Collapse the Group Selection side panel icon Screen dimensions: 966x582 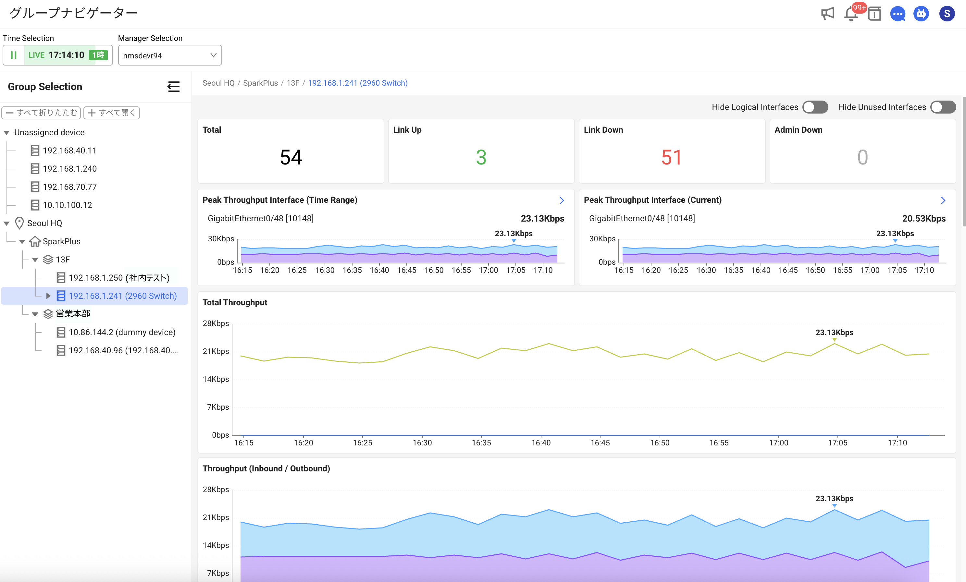173,87
